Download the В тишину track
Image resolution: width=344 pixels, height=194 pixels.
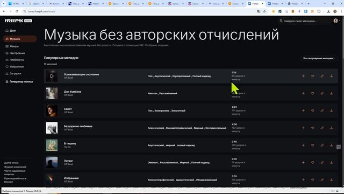pos(332,145)
